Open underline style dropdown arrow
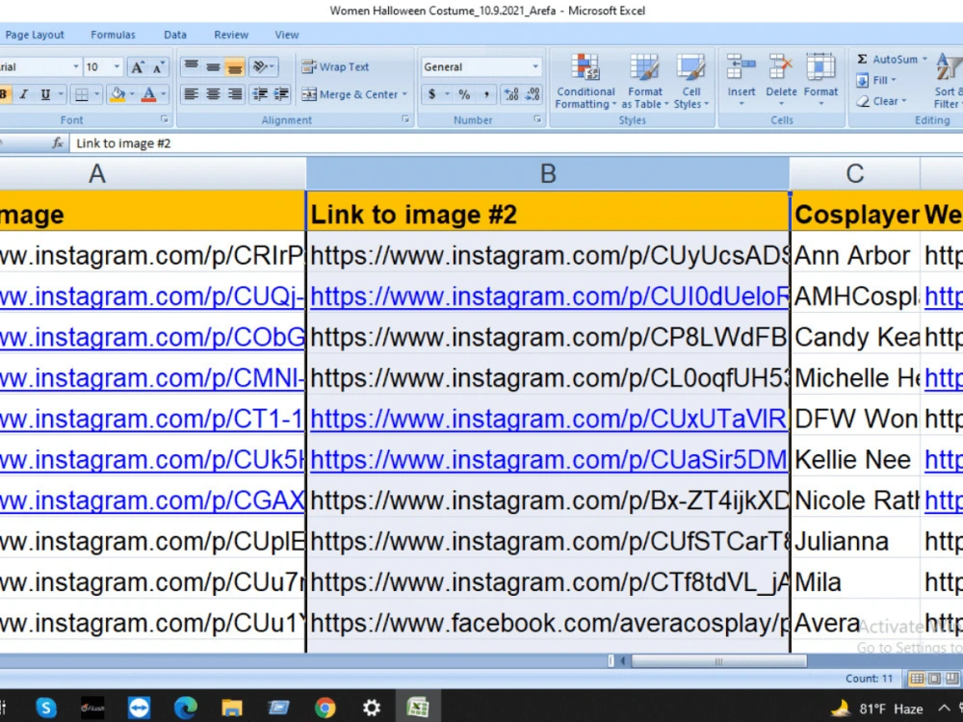 pos(61,94)
